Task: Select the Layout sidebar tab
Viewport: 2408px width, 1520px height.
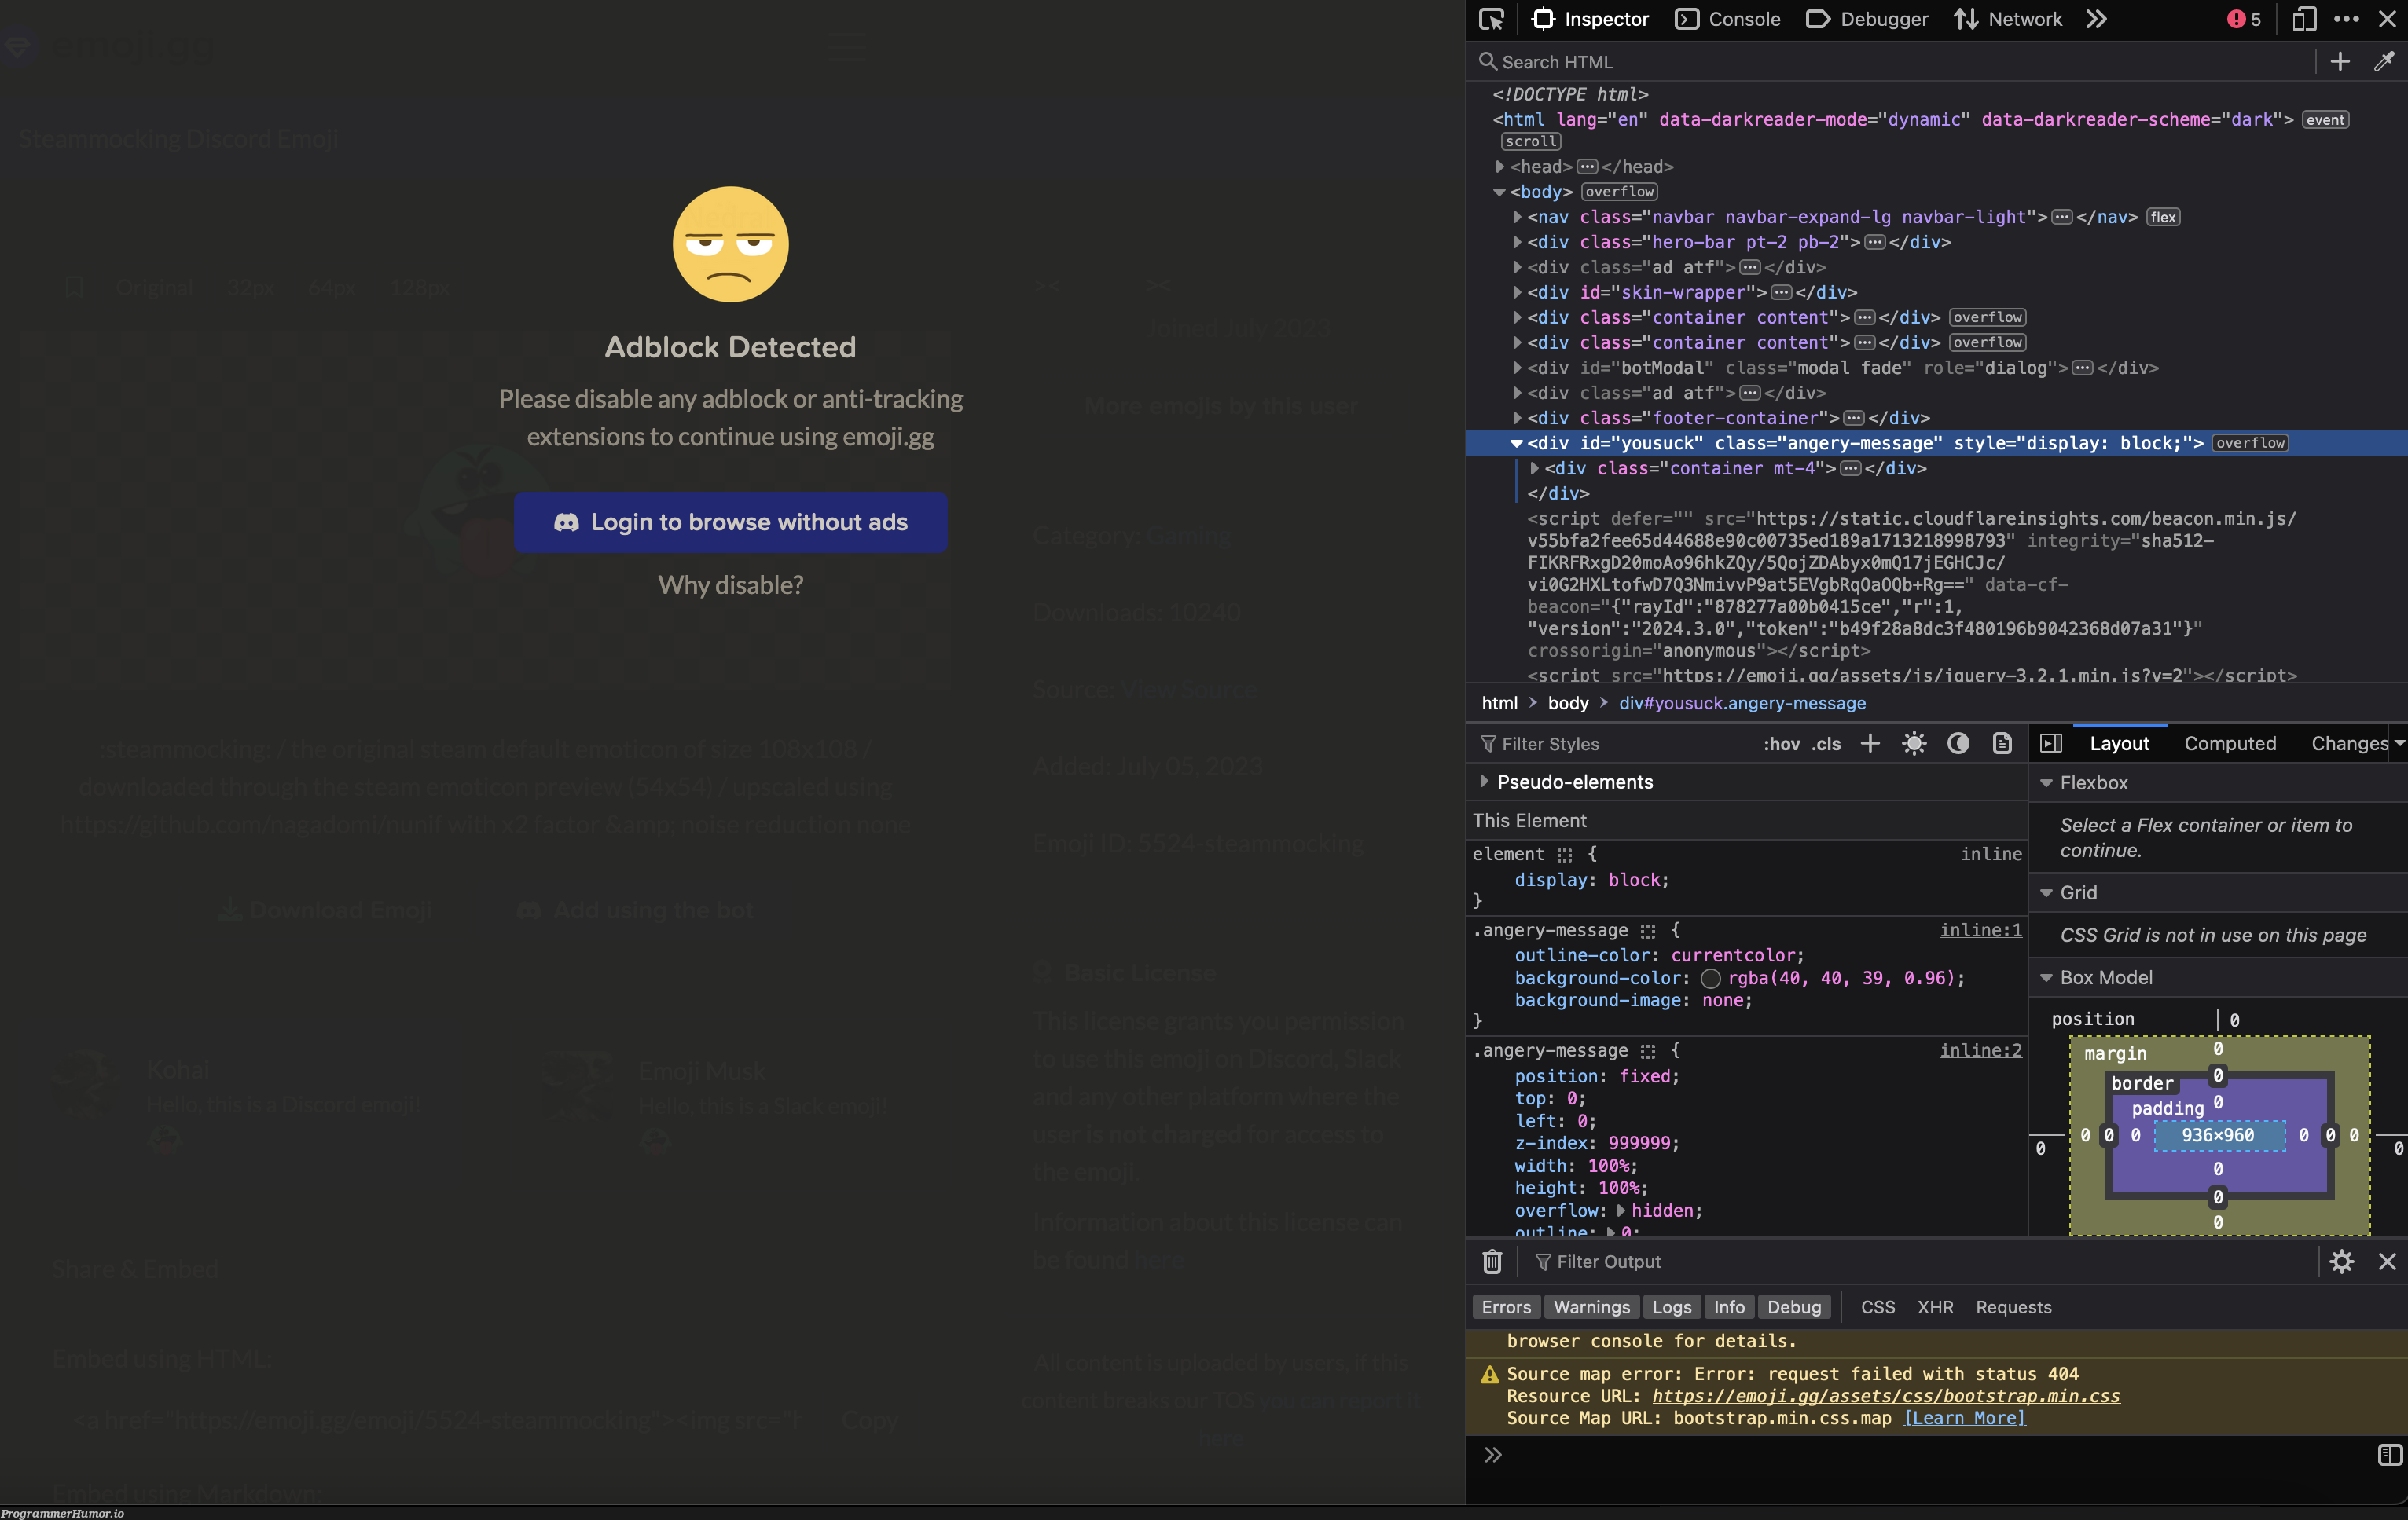Action: [x=2119, y=744]
